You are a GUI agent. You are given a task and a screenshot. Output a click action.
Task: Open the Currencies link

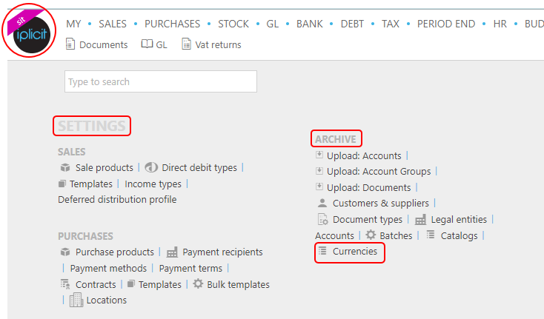(354, 252)
